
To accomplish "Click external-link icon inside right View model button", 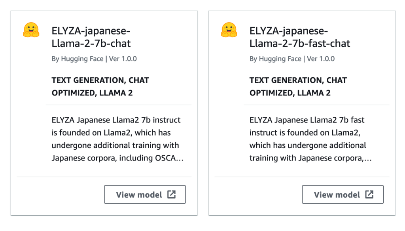I will pos(369,194).
